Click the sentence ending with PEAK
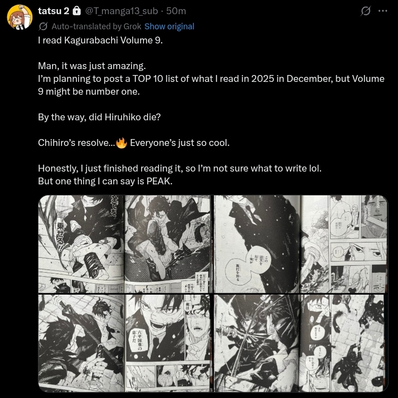Screen dimensions: 398x398 105,181
